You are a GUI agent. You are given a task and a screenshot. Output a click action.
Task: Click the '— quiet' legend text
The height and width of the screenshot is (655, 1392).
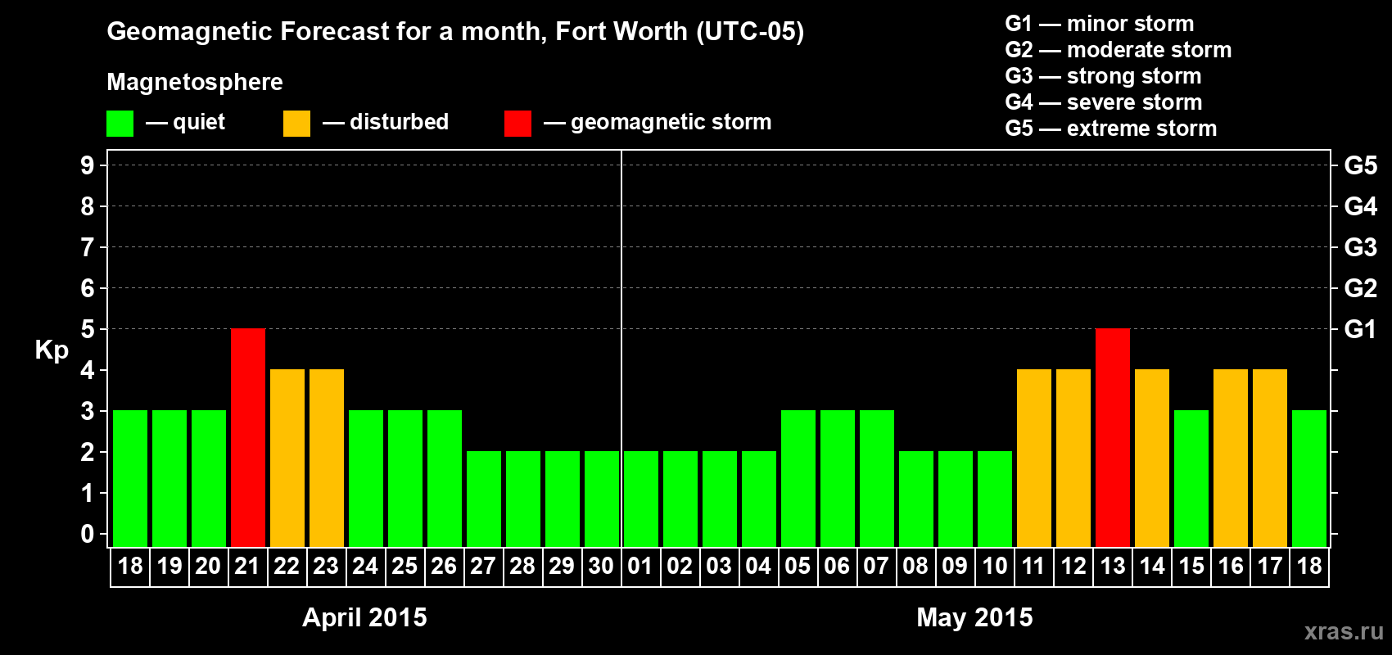[185, 122]
